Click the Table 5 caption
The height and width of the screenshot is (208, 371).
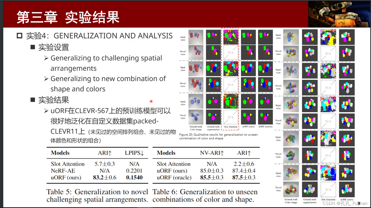tap(97, 196)
